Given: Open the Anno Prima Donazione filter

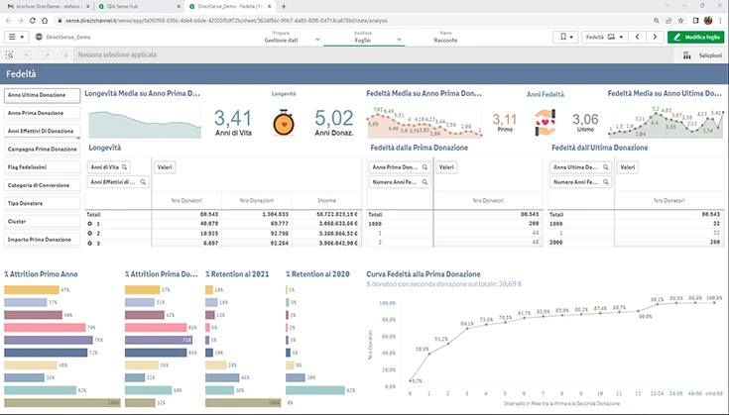Looking at the screenshot, I should tap(43, 113).
